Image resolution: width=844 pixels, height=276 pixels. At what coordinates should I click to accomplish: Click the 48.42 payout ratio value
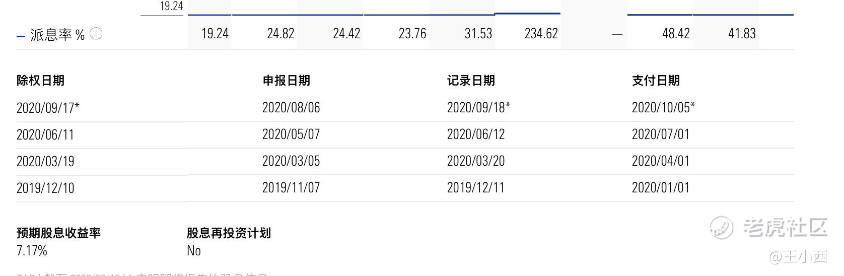coord(676,34)
